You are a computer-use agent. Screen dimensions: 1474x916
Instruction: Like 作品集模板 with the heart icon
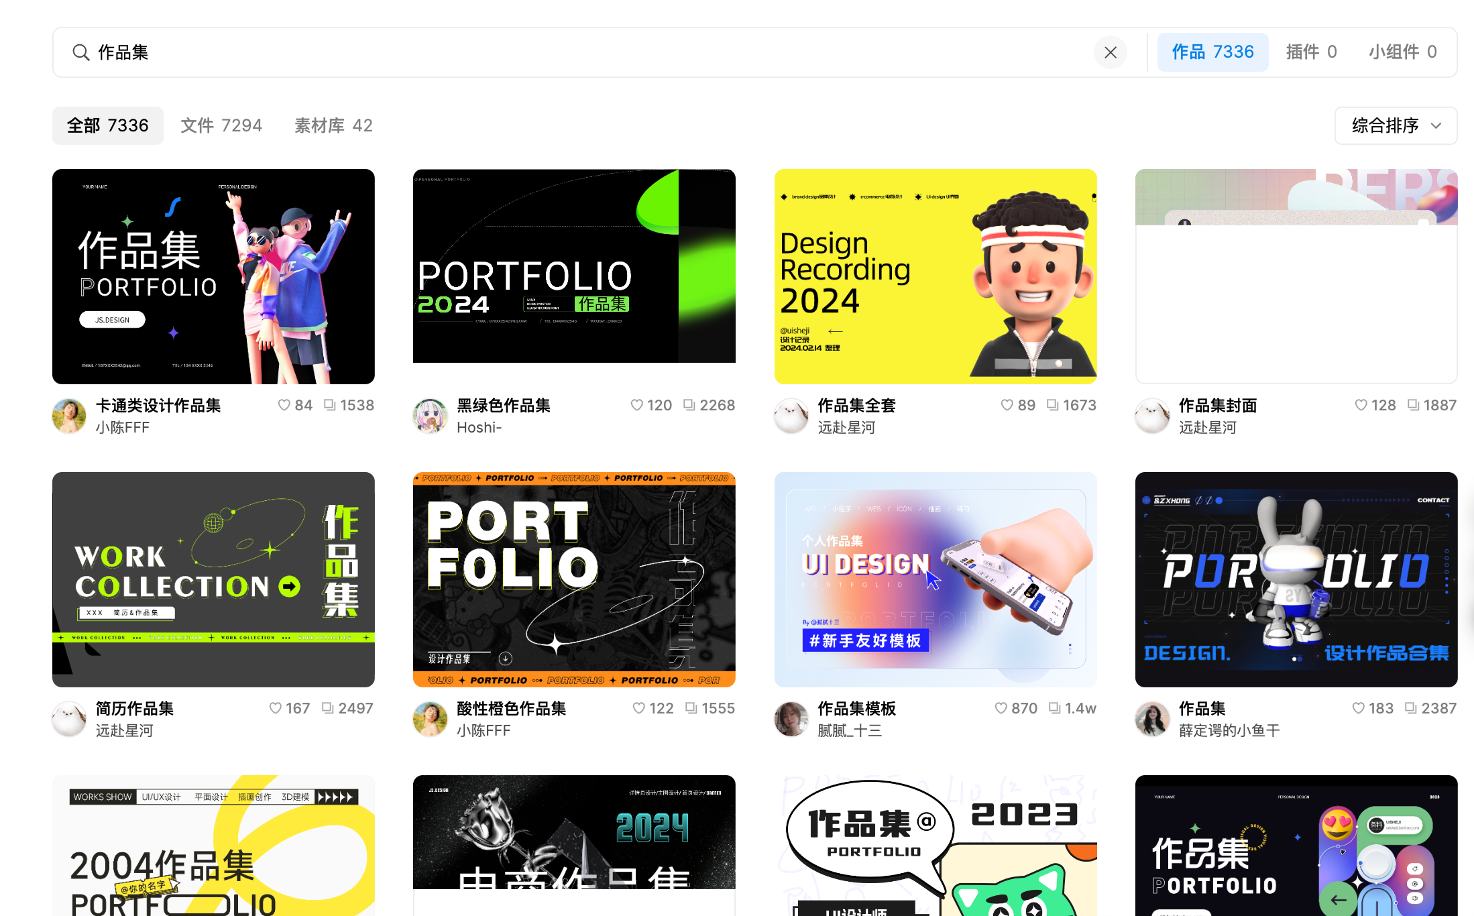coord(1001,708)
